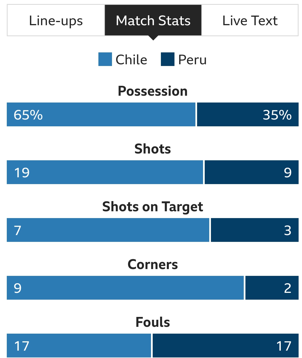Switch to the Line-ups tab
Viewport: 302px width, 358px height.
(56, 20)
